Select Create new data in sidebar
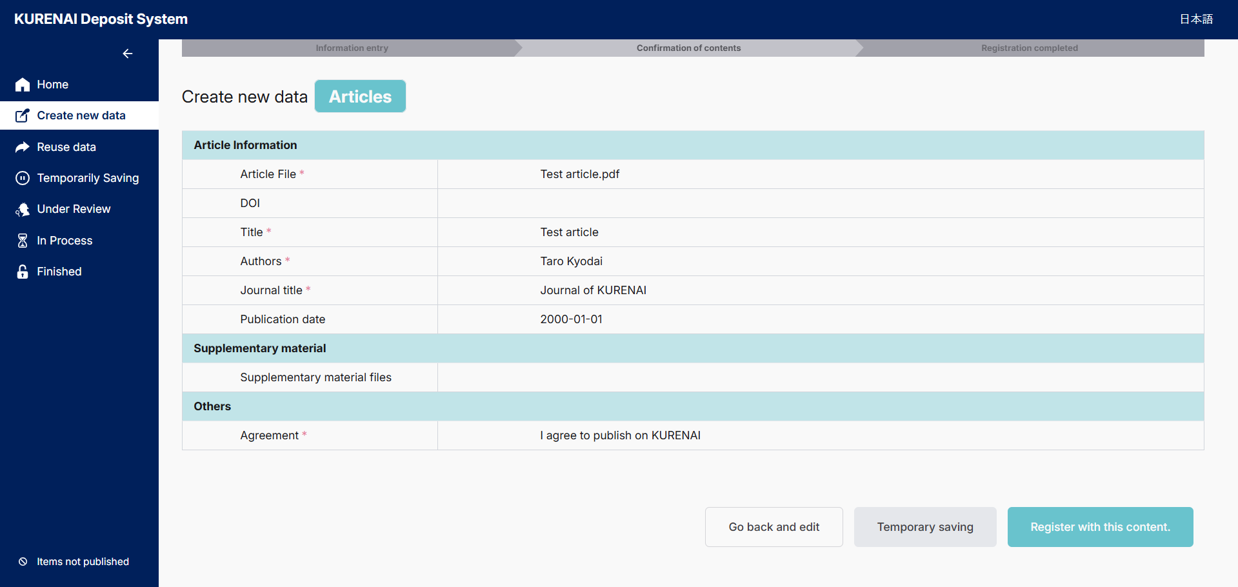 point(79,115)
